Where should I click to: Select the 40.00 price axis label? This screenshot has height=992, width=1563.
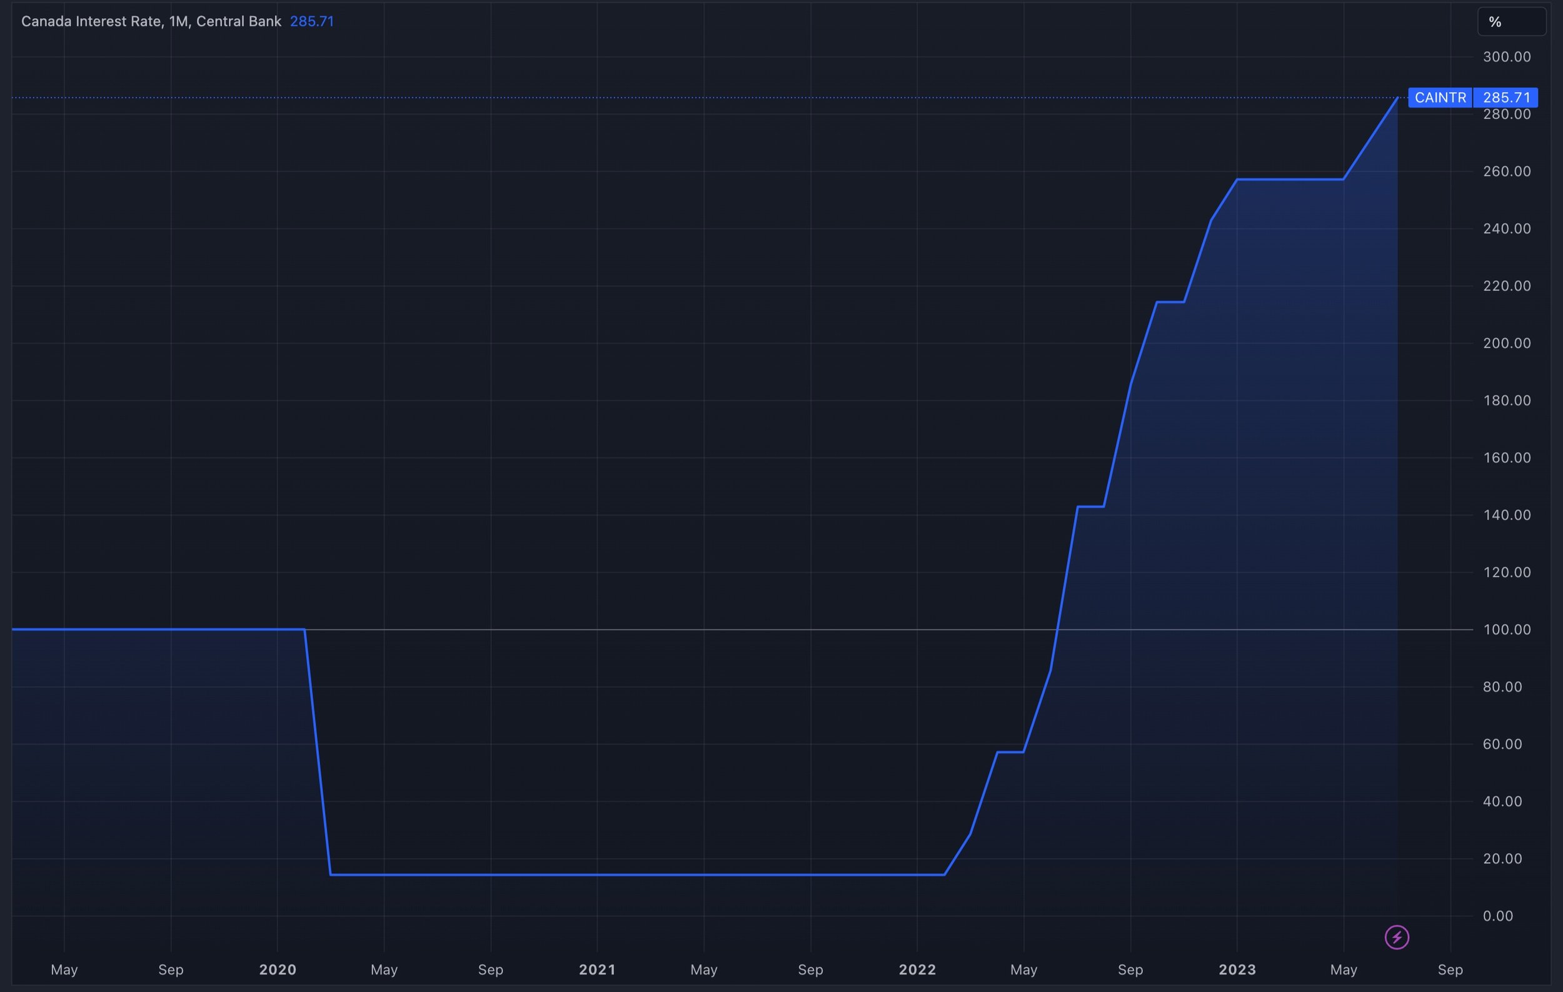1502,801
